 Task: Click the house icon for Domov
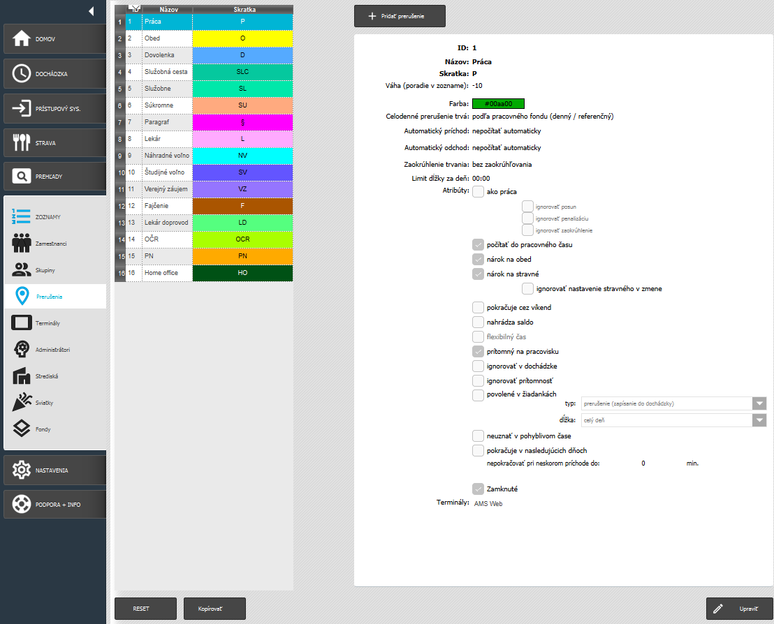(x=22, y=39)
